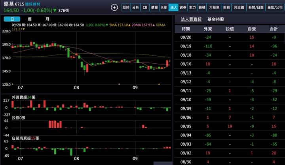Go to the CB tab
Screen dimensions: 285x165
[x=145, y=7]
